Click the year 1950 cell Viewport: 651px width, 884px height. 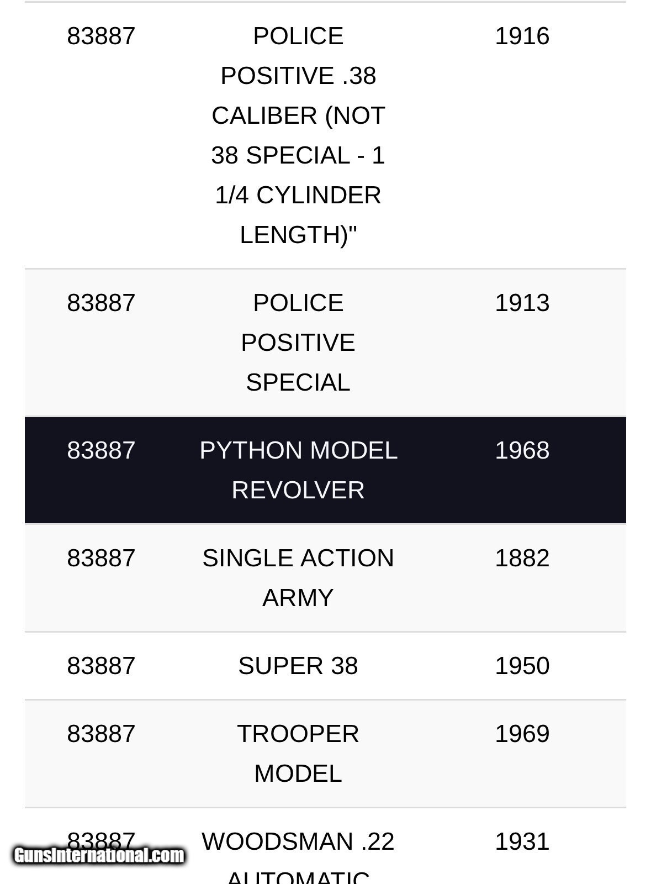(x=522, y=666)
